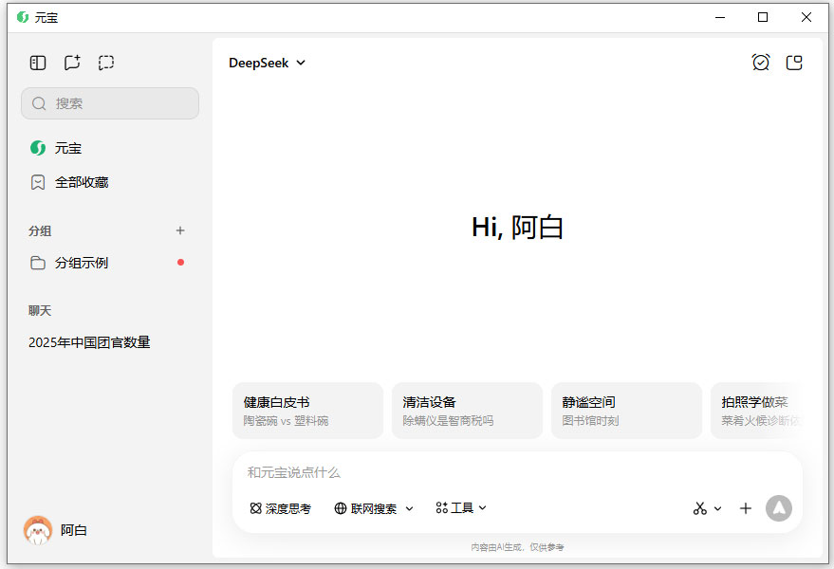Select the 健康白皮书 suggestion card
This screenshot has width=834, height=569.
tap(307, 410)
